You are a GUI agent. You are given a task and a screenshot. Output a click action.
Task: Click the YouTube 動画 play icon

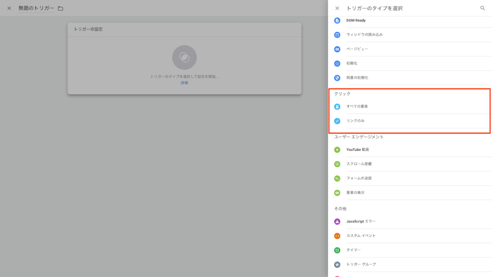[x=337, y=150]
